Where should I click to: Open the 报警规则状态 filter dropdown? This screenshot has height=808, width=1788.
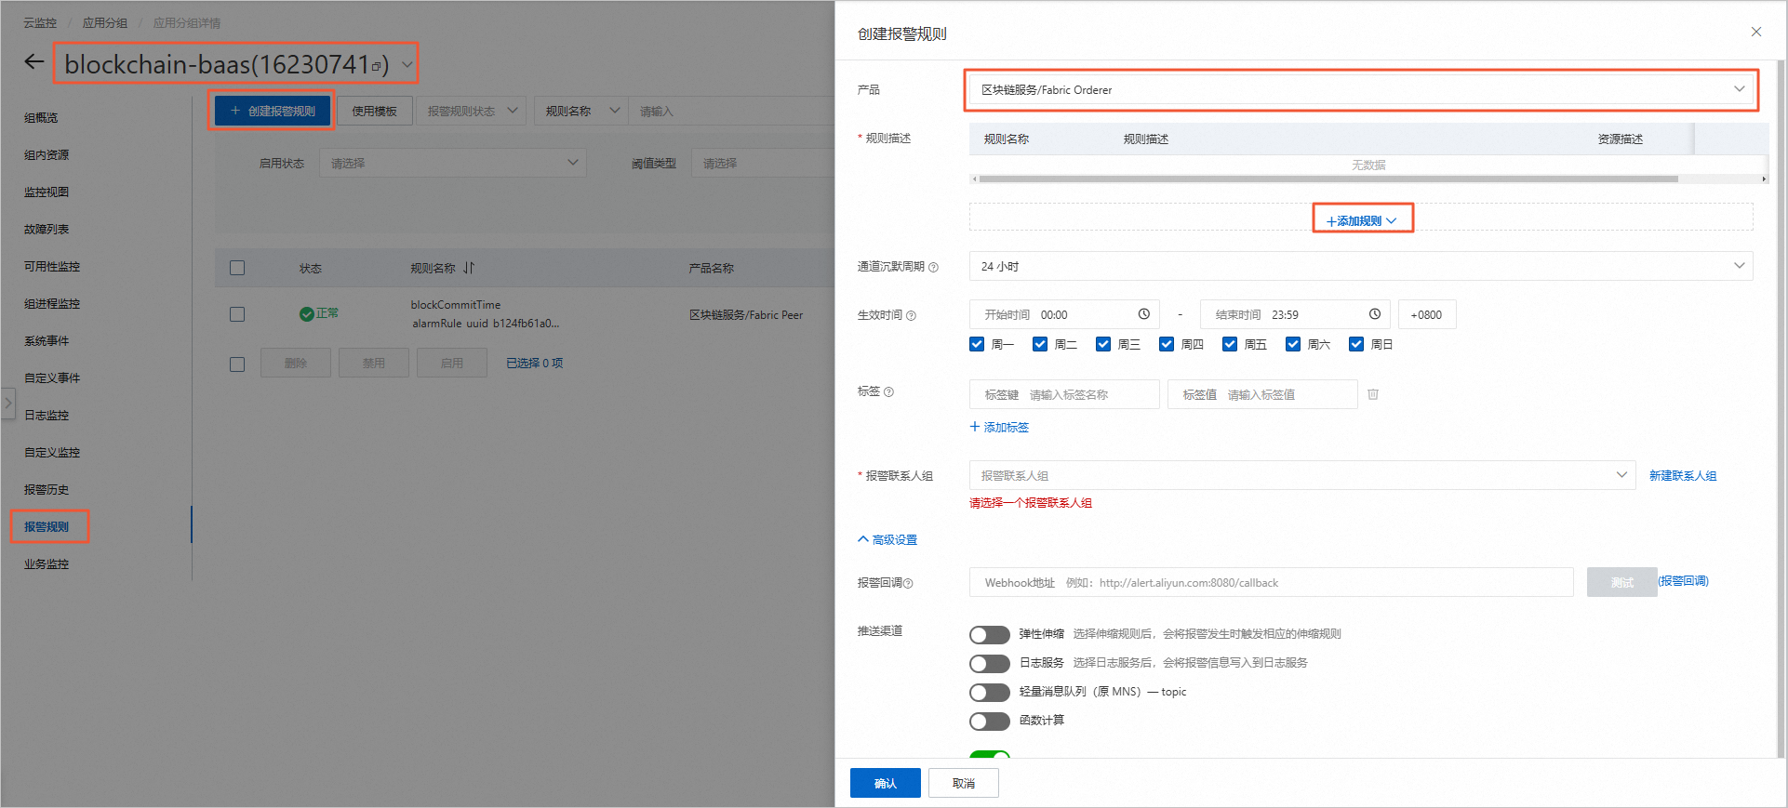[472, 111]
